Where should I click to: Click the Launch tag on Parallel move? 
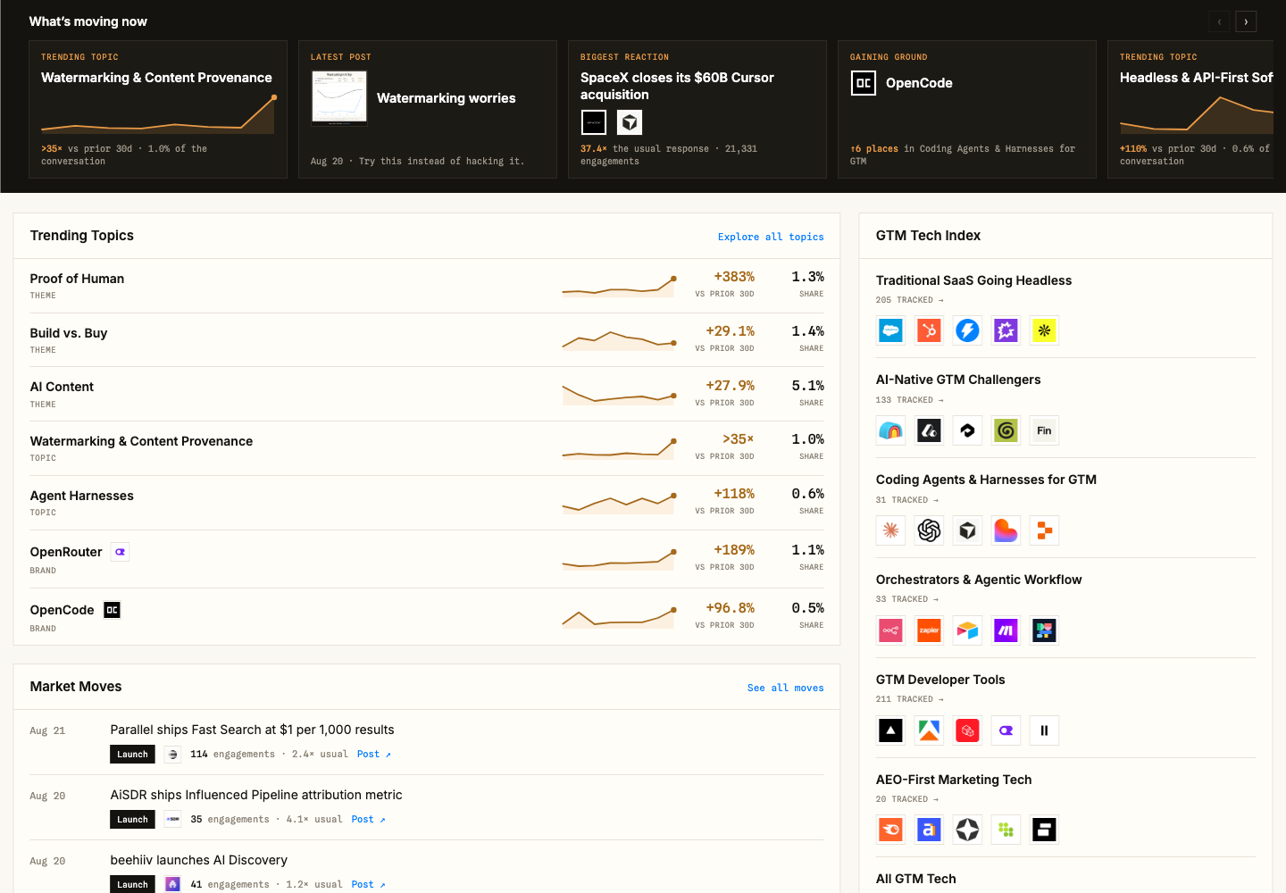point(132,754)
